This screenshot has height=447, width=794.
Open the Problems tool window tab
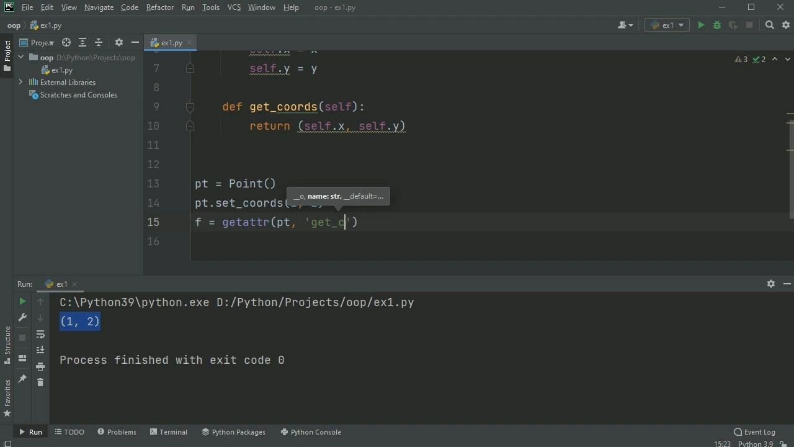(117, 432)
